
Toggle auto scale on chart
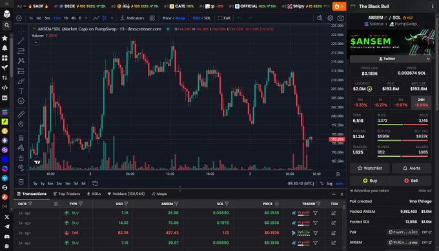pos(340,183)
